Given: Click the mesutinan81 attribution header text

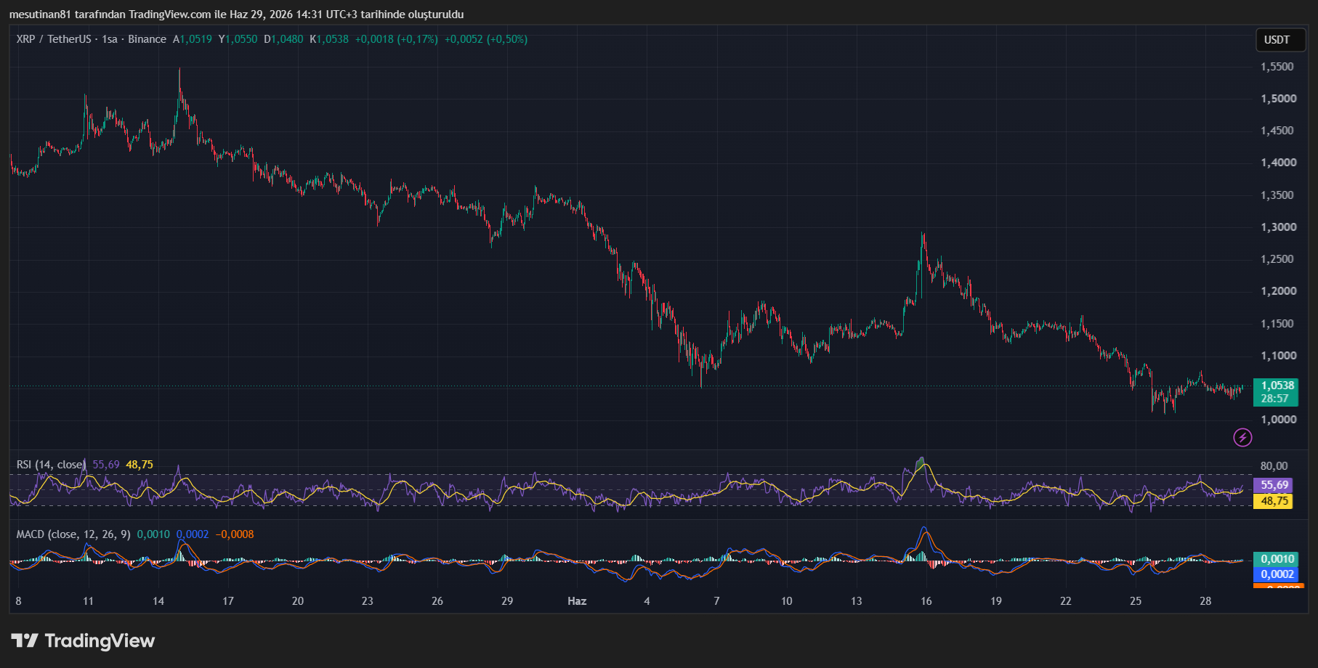Looking at the screenshot, I should pos(236,15).
